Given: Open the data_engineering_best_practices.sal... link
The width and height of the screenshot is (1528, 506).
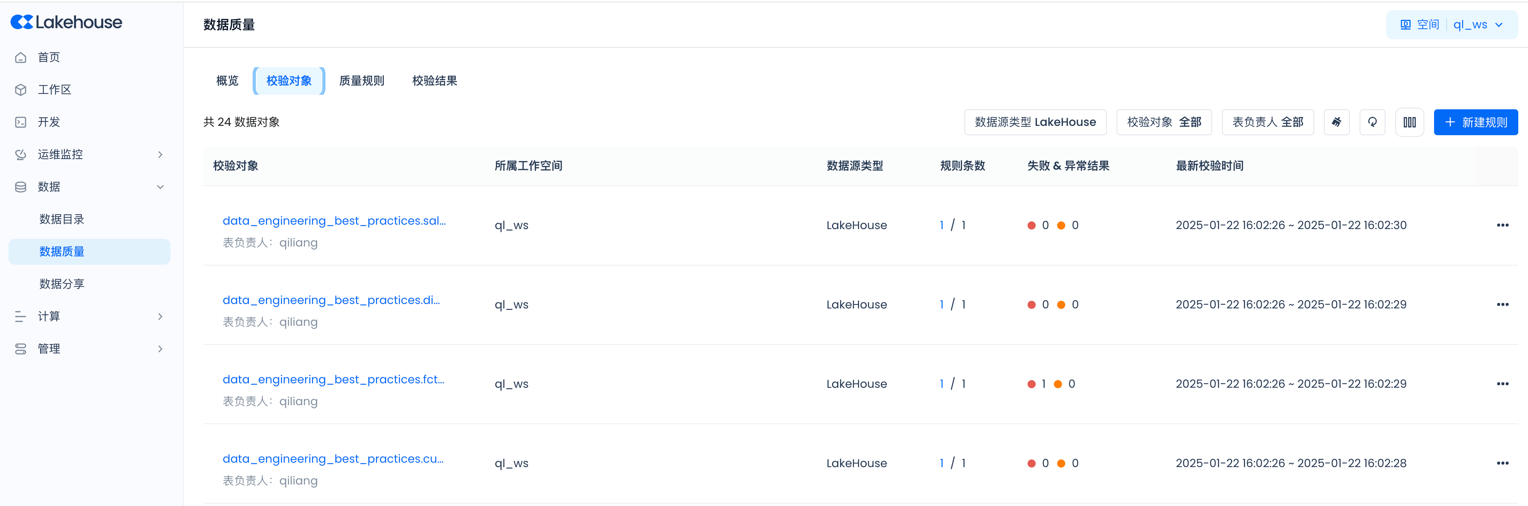Looking at the screenshot, I should click(334, 221).
